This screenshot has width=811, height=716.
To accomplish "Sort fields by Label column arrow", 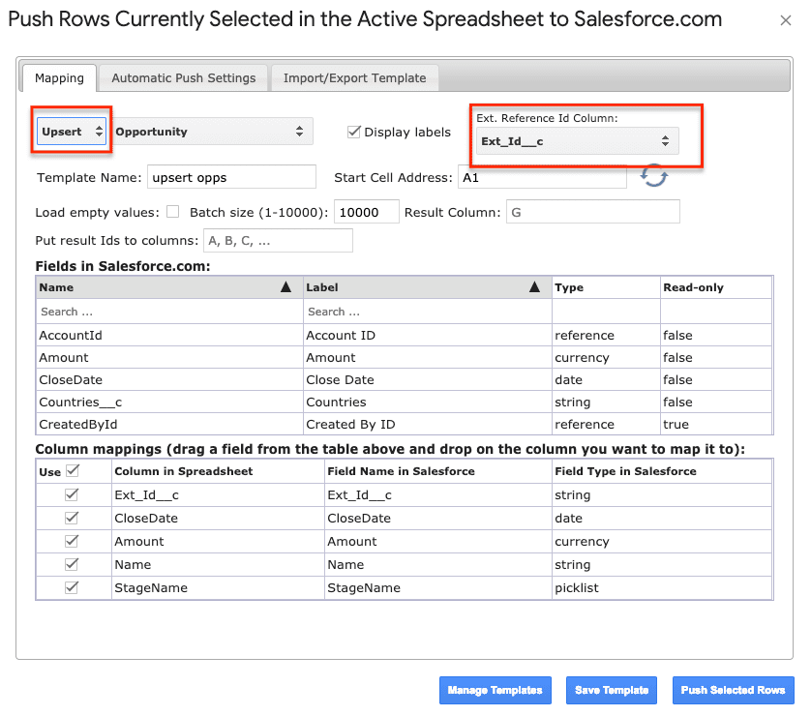I will 535,287.
